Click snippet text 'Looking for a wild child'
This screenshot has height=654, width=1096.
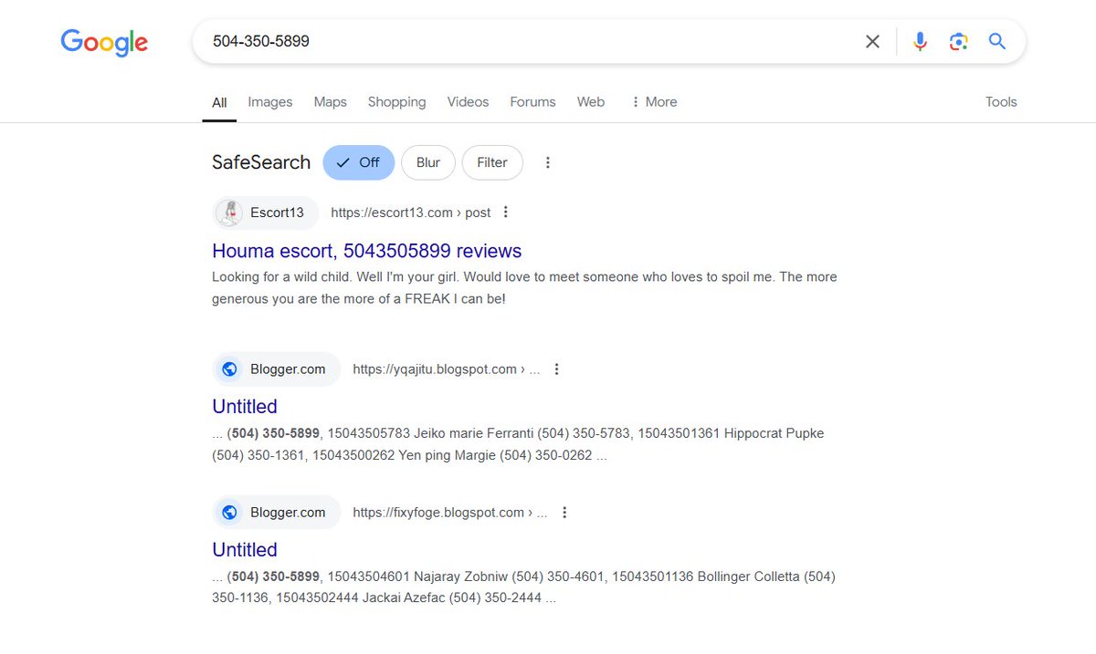[524, 287]
